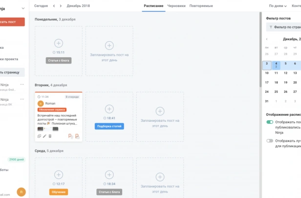Image resolution: width=301 pixels, height=198 pixels.
Task: Add post in 18:41 Tuesday slot plus icon
Action: (x=109, y=109)
